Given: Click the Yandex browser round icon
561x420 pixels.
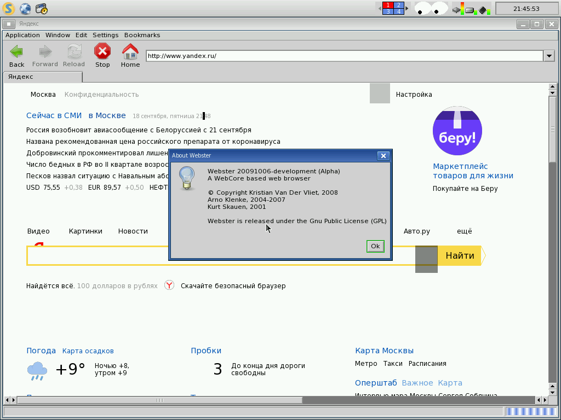Looking at the screenshot, I should (x=169, y=285).
